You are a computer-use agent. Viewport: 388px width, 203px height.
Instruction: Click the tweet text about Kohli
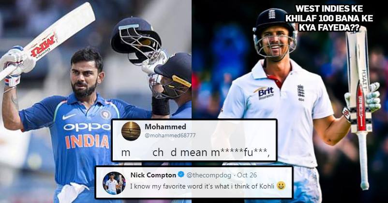click(203, 186)
